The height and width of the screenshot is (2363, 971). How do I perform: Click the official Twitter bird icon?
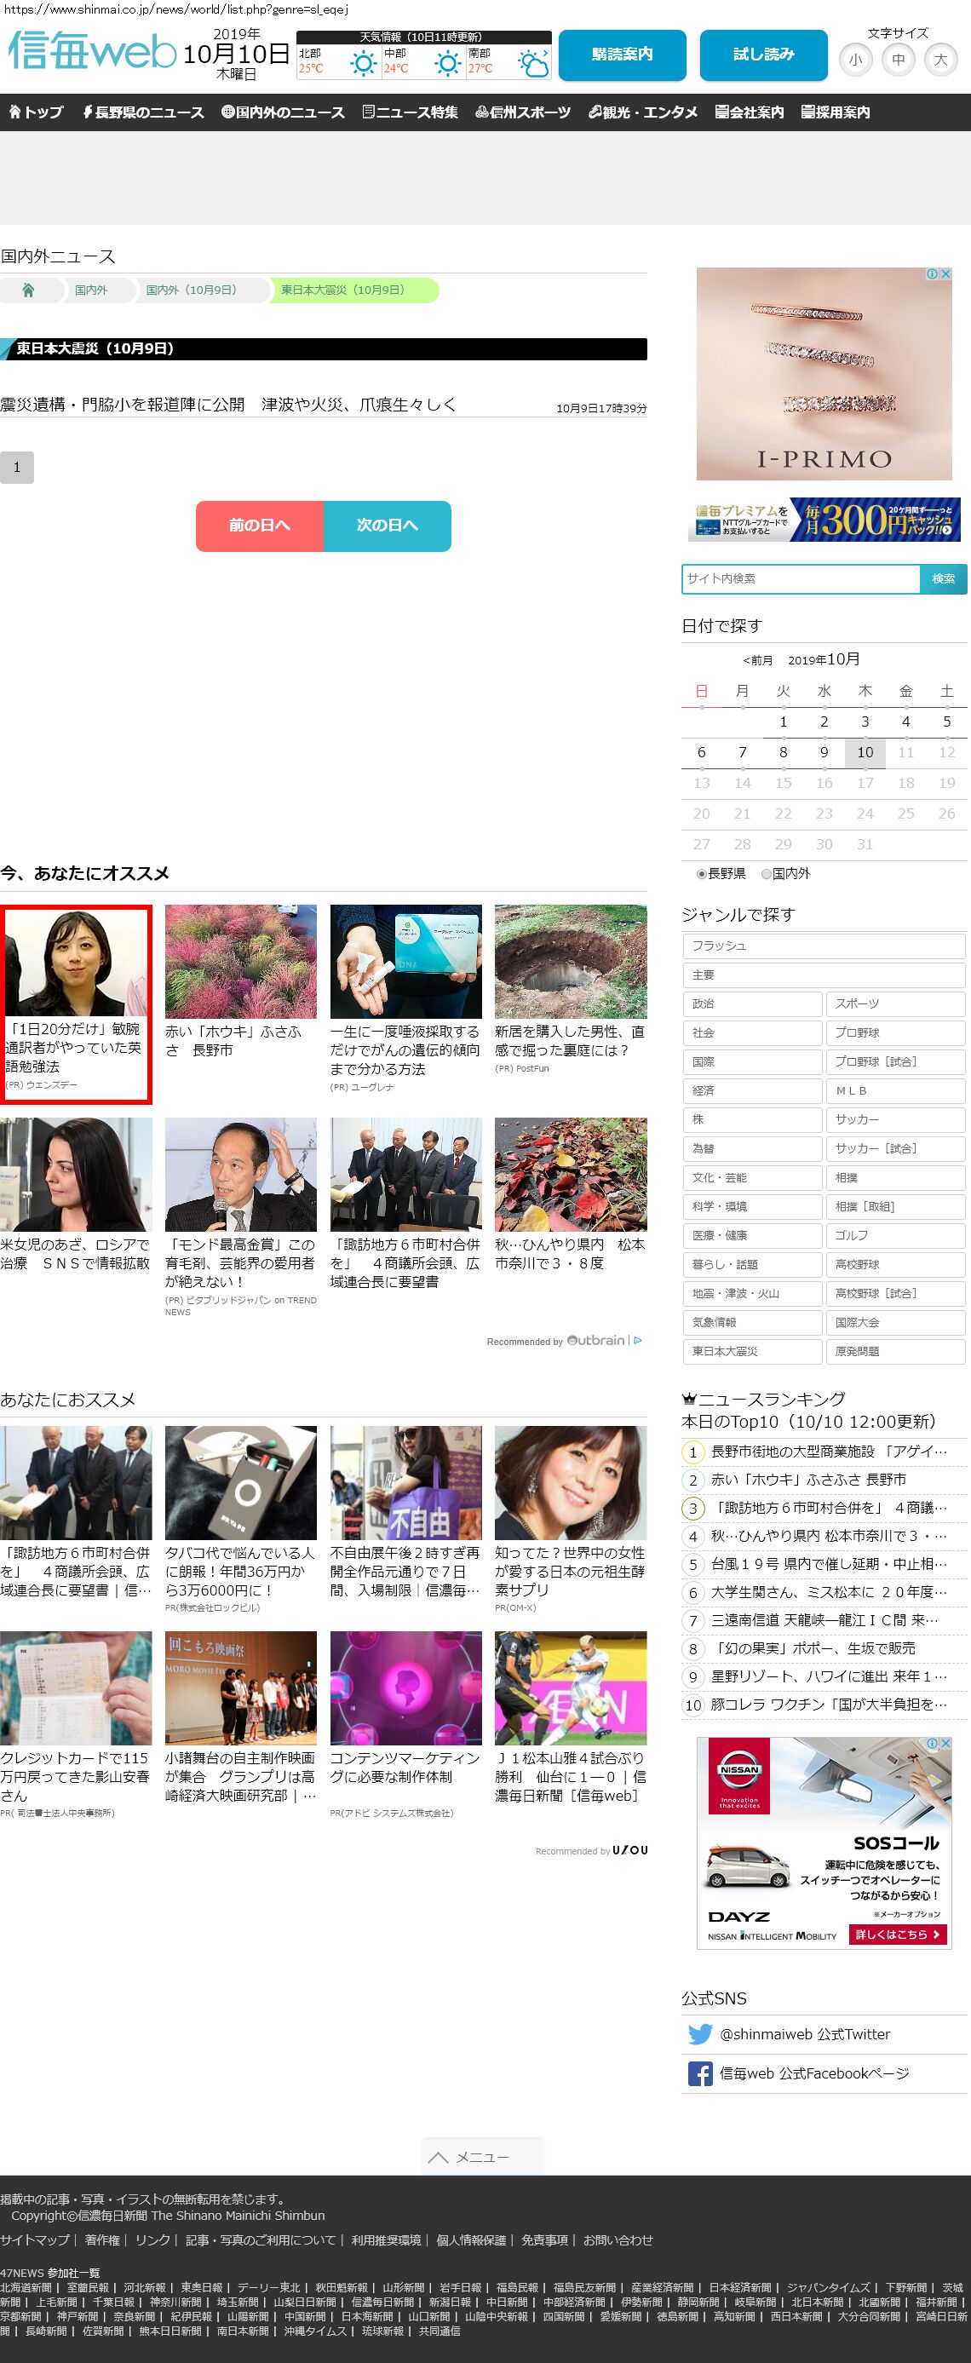click(699, 2033)
